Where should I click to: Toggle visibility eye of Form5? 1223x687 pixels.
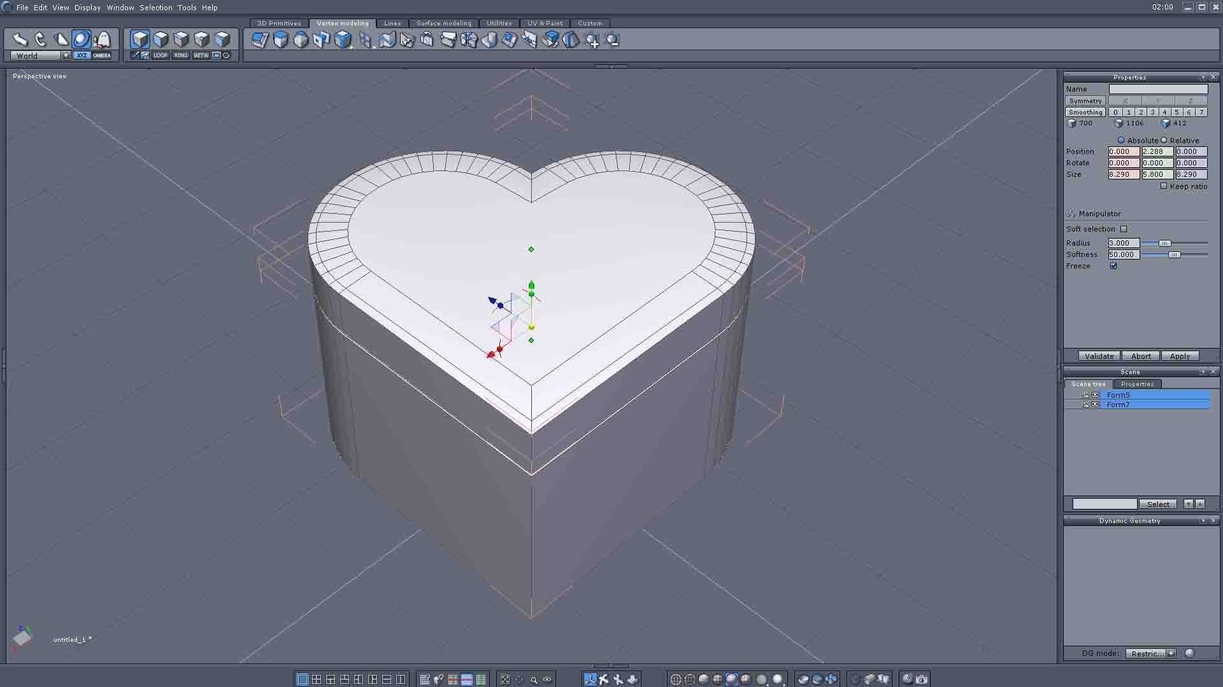tap(1095, 395)
